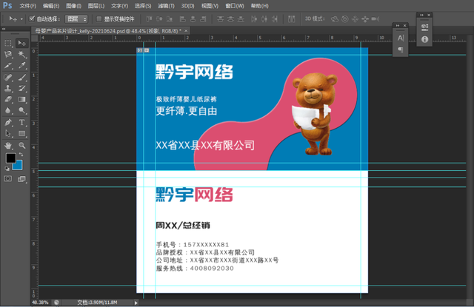Image resolution: width=474 pixels, height=307 pixels.
Task: Open the 3D(D) menu
Action: pyautogui.click(x=187, y=6)
